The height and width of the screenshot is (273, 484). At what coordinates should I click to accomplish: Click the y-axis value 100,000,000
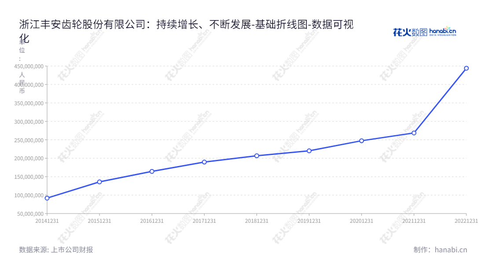(29, 196)
